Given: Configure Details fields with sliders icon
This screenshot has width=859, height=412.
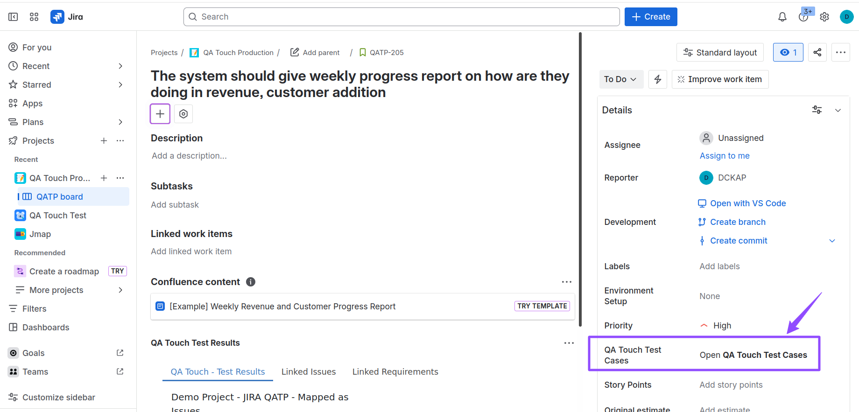Looking at the screenshot, I should click(817, 110).
